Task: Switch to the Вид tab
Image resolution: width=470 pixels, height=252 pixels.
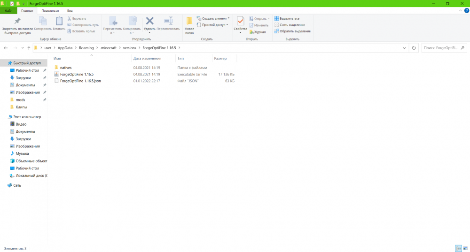Action: point(70,10)
